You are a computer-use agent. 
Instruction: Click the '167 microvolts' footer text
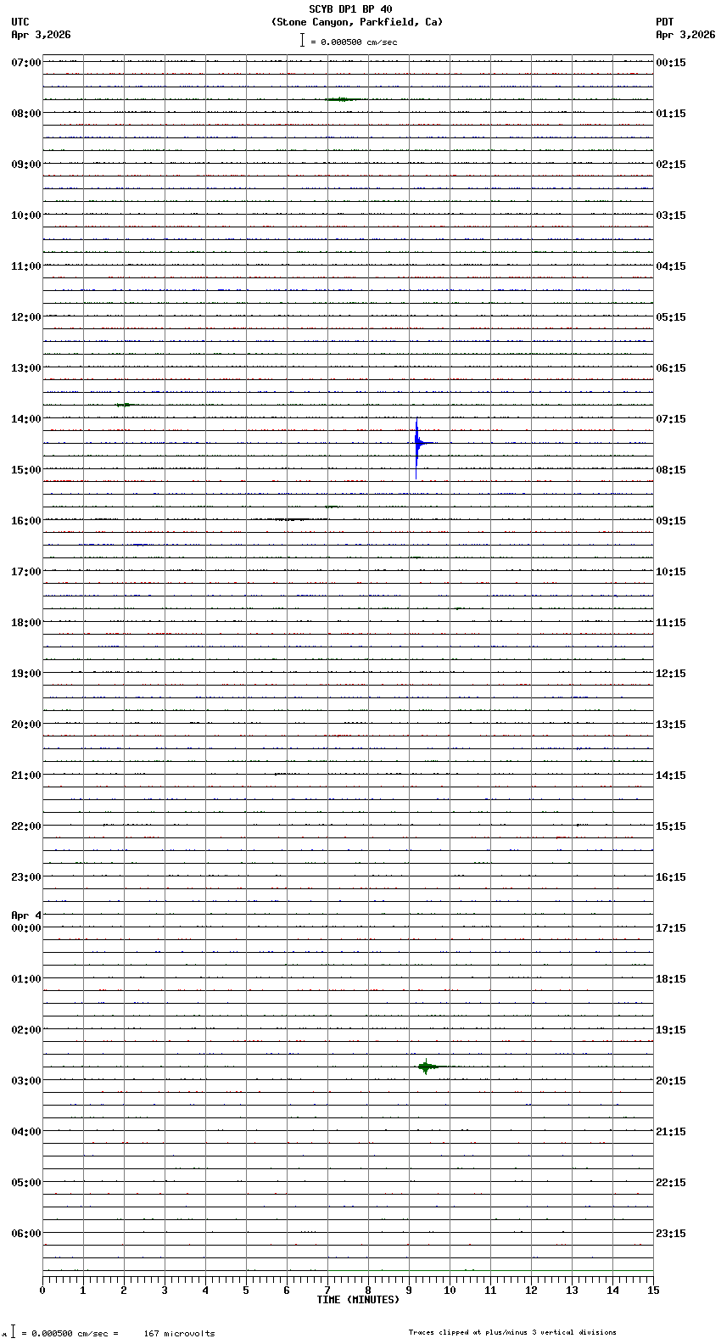(179, 1334)
